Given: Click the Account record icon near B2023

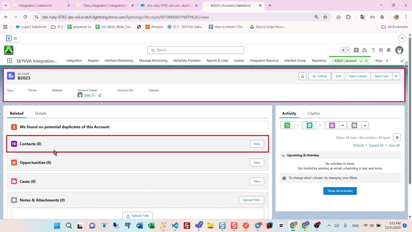Looking at the screenshot, I should (11, 76).
